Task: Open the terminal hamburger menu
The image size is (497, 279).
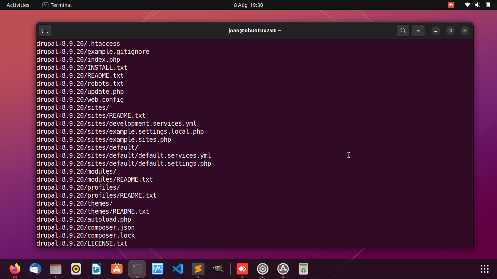Action: tap(418, 31)
